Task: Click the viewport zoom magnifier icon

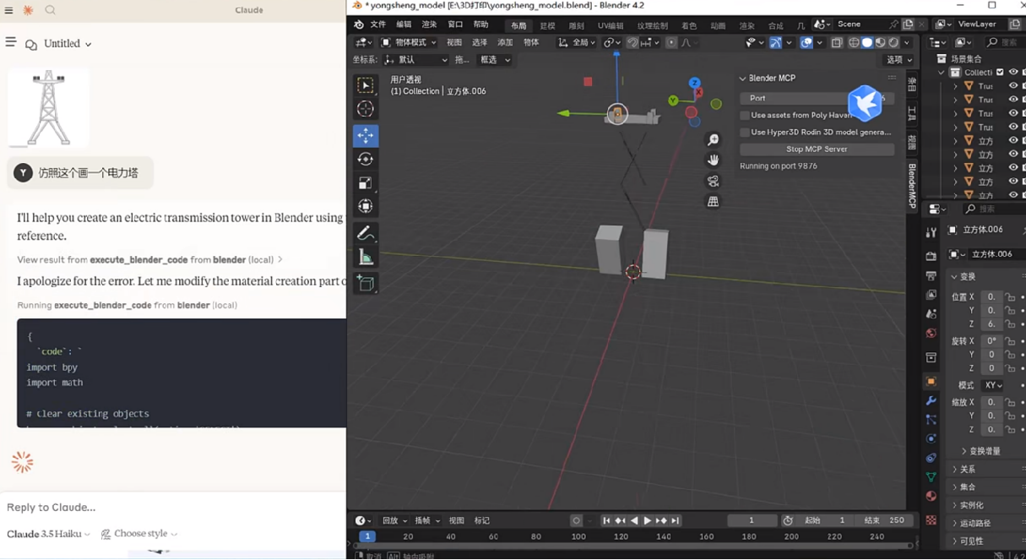Action: point(714,140)
